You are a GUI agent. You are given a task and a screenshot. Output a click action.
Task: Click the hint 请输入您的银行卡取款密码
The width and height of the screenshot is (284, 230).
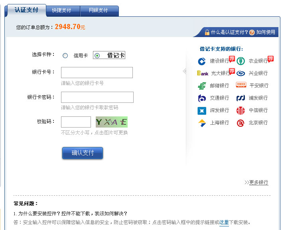pos(89,108)
